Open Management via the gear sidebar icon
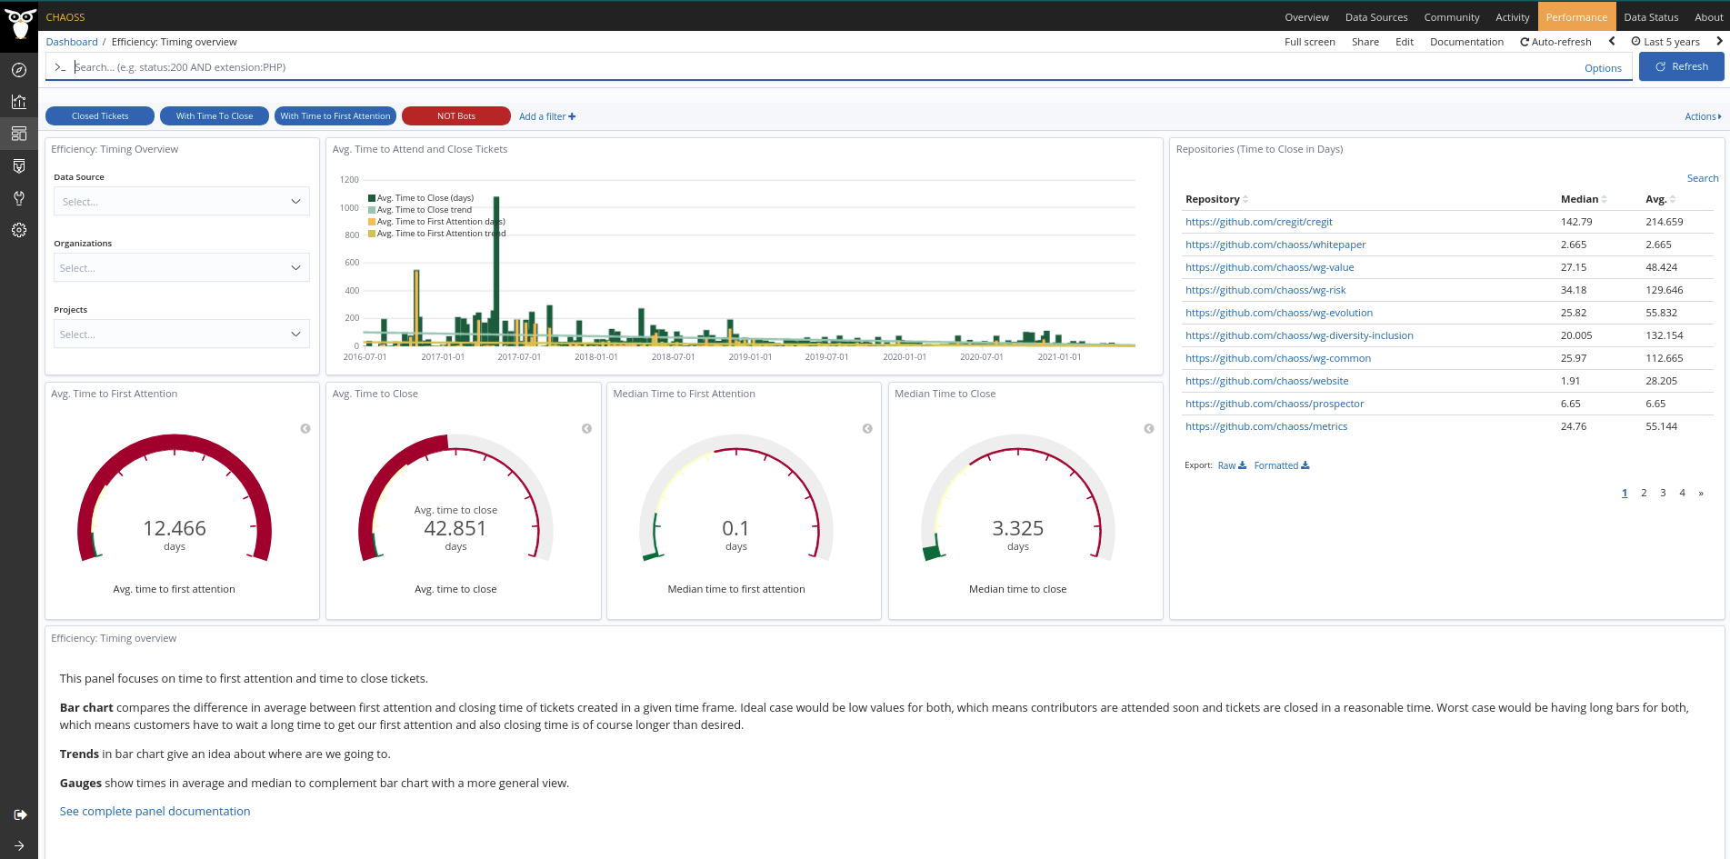 tap(18, 230)
